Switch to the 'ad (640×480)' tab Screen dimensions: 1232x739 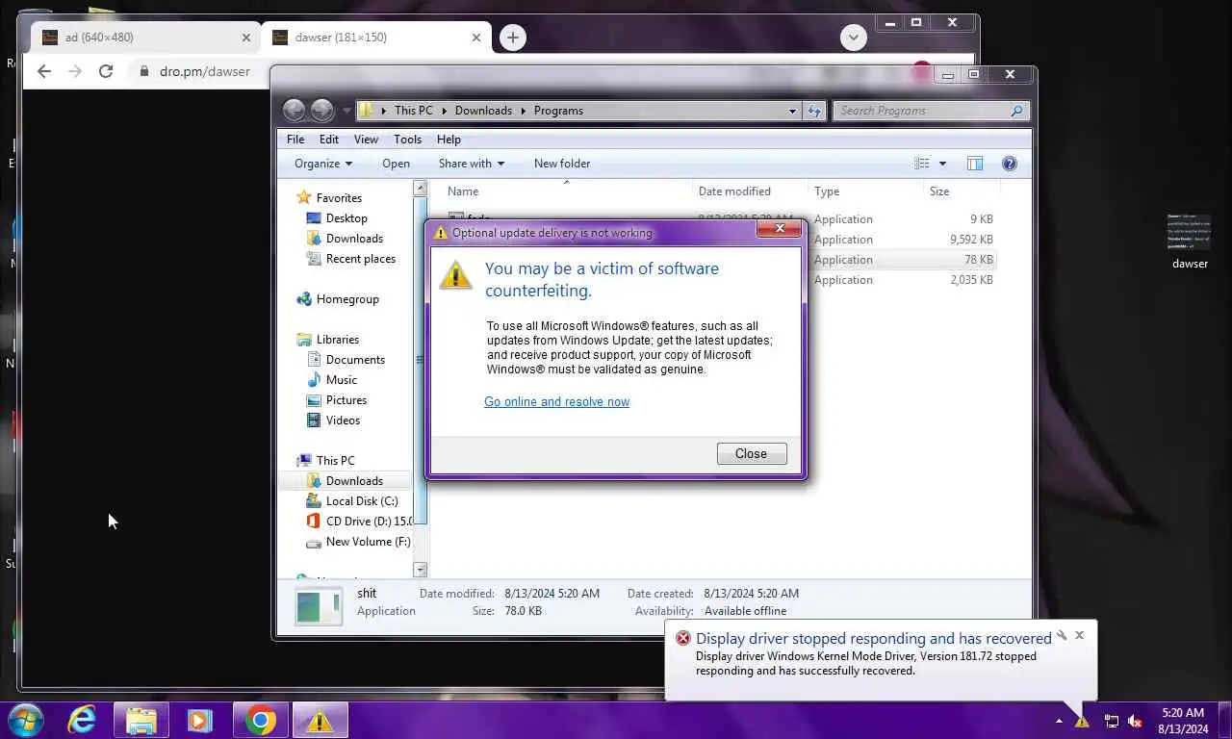click(x=144, y=38)
